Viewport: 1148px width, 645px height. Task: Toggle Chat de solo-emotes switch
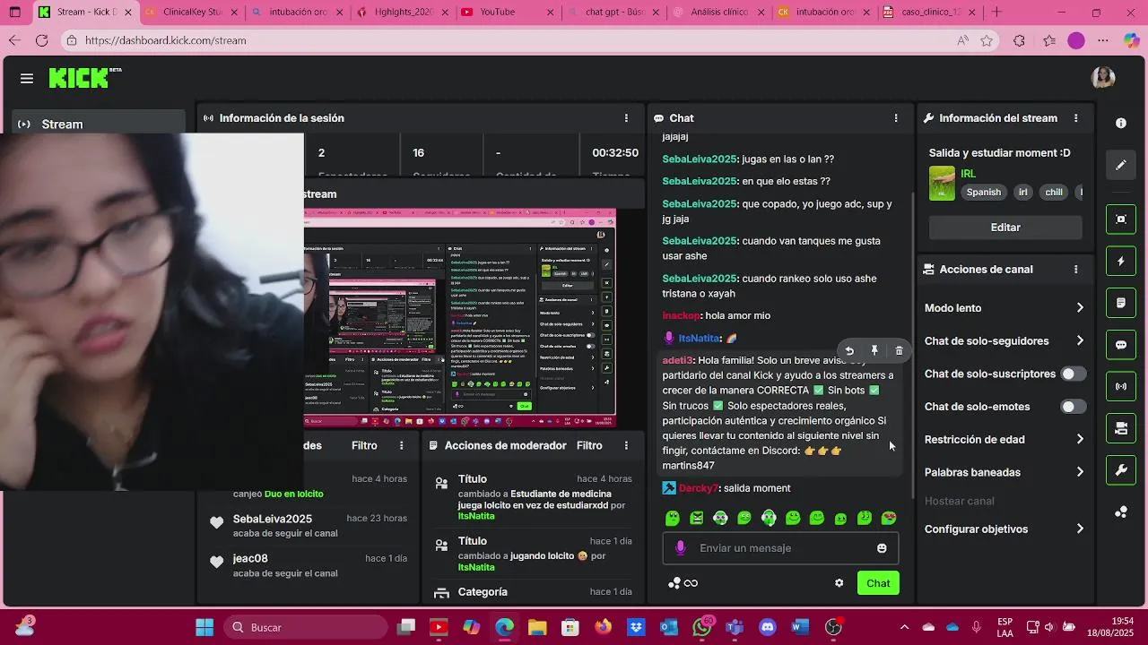pyautogui.click(x=1073, y=407)
